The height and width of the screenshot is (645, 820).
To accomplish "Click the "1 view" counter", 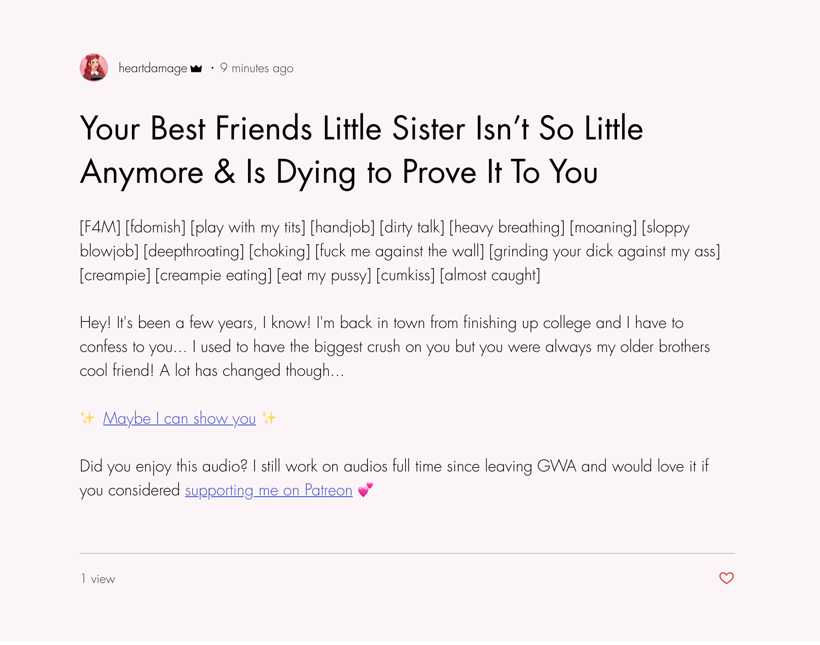I will [x=98, y=579].
